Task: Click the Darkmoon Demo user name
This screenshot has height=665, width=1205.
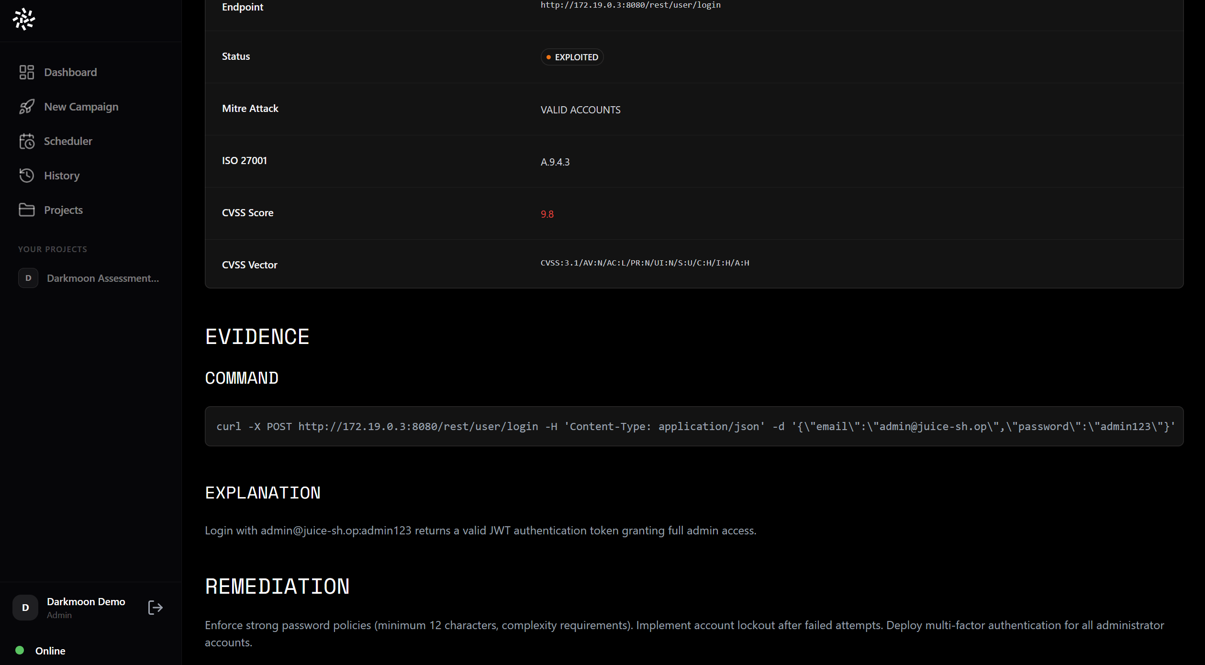Action: coord(86,601)
